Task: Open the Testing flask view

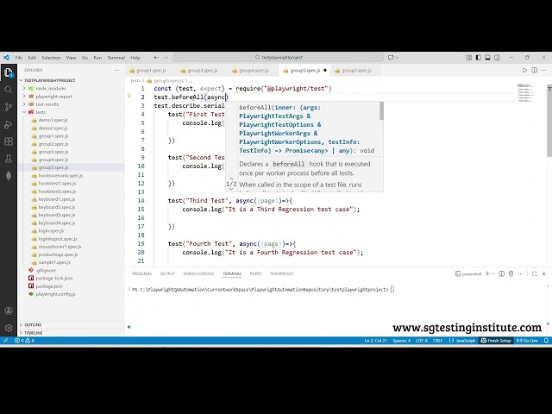Action: coord(9,159)
